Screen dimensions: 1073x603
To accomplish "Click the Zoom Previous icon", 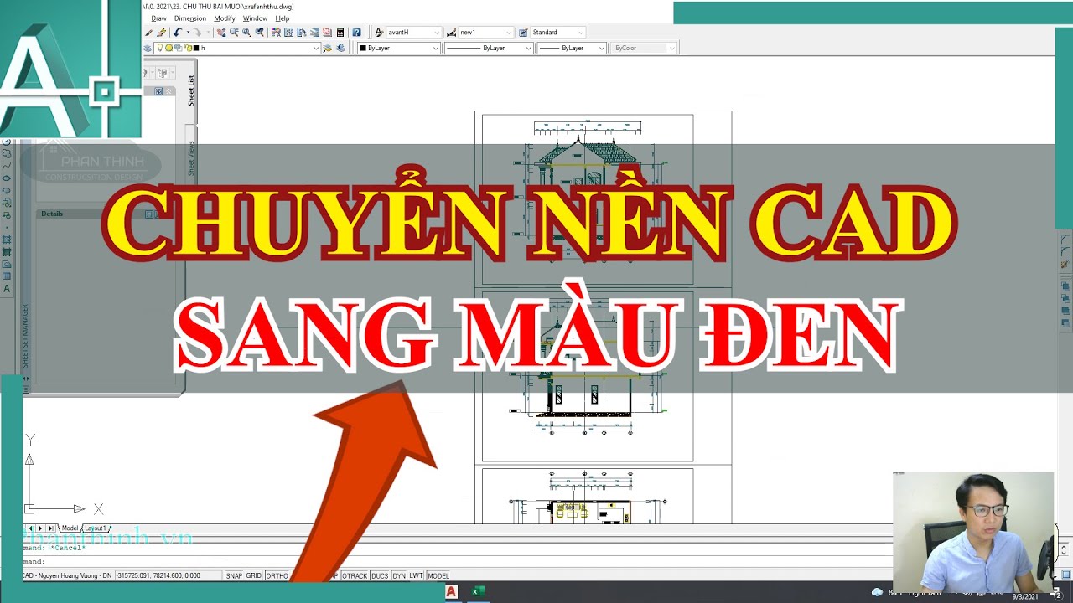I will tap(260, 33).
